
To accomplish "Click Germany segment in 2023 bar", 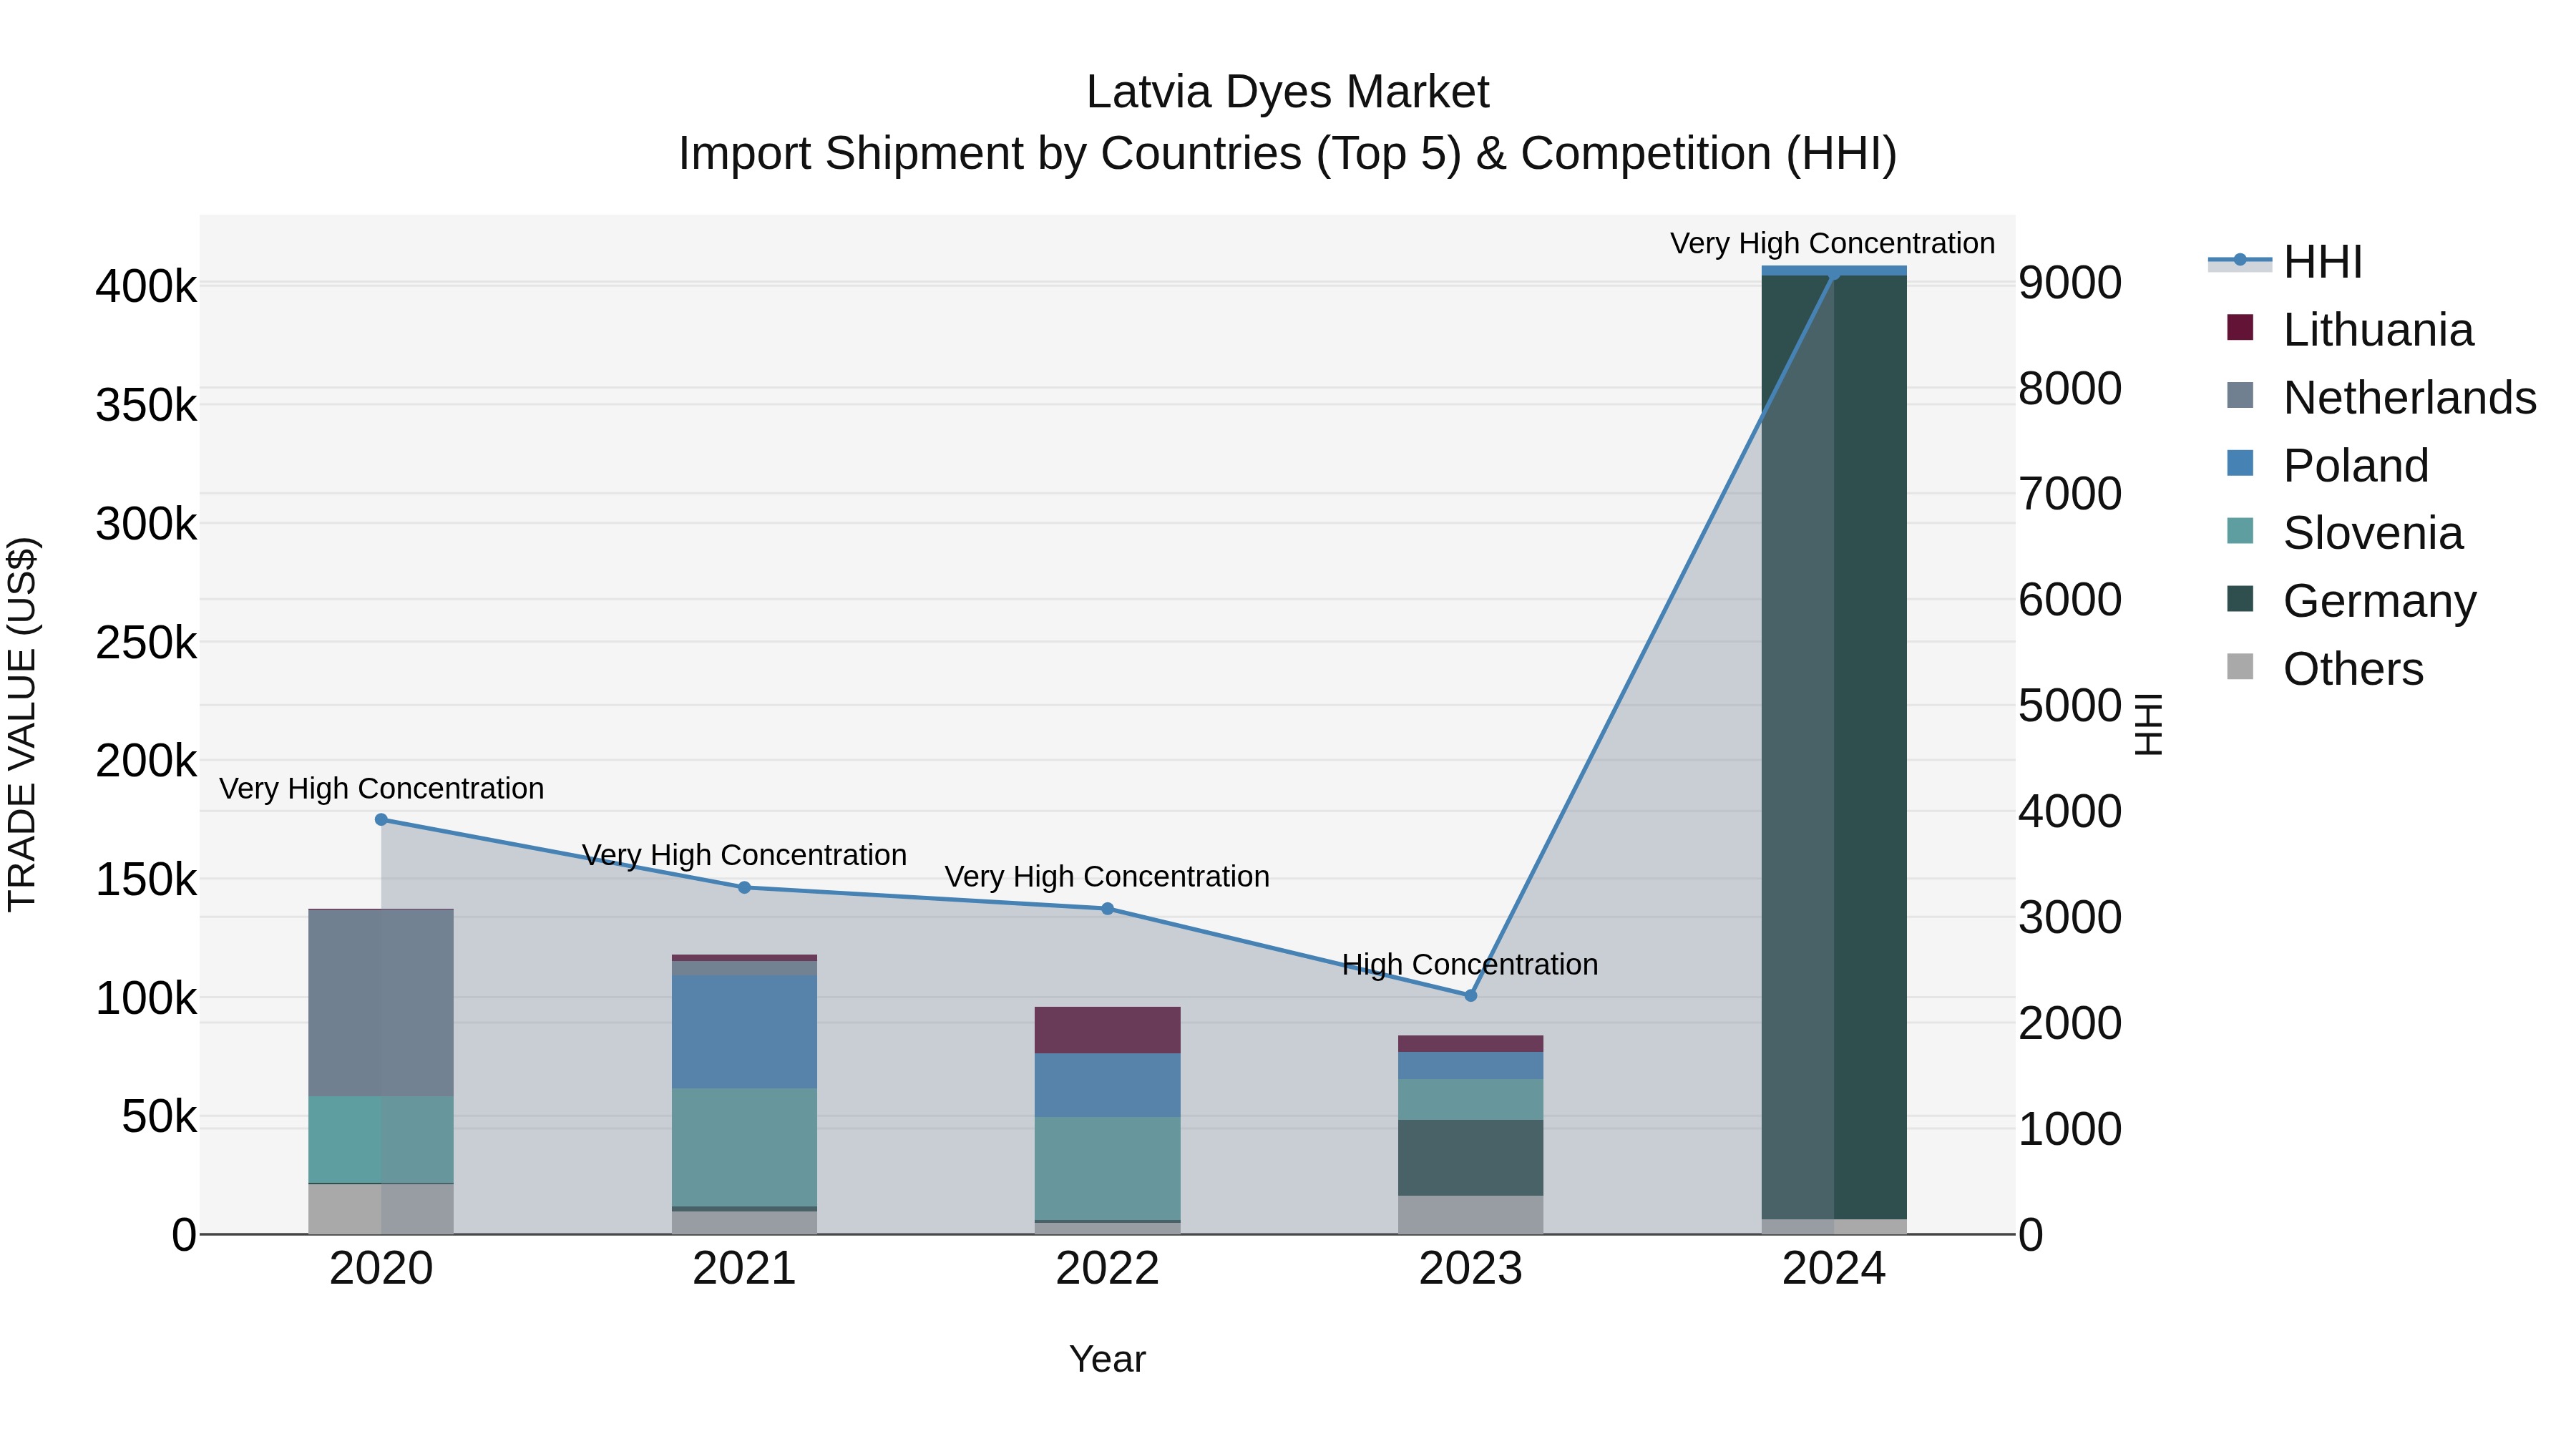I will pos(1470,1158).
